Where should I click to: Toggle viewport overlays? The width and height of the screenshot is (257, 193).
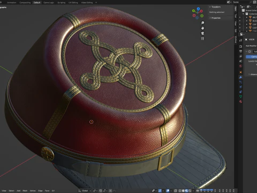click(168, 191)
